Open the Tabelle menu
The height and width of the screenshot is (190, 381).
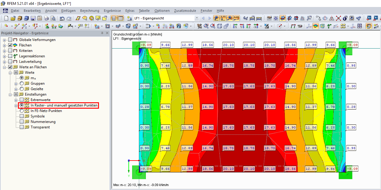(x=145, y=11)
